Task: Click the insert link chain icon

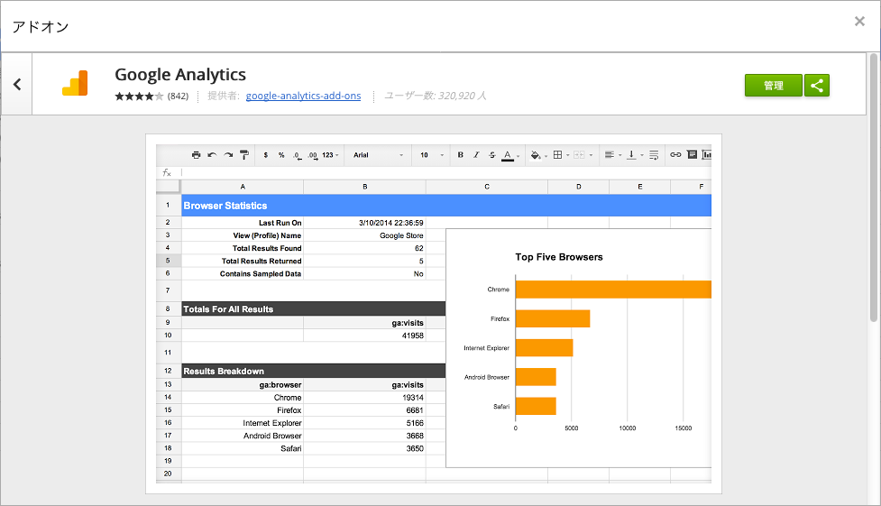Action: [x=675, y=154]
